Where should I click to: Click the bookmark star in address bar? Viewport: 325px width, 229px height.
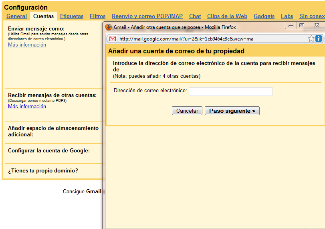311,39
